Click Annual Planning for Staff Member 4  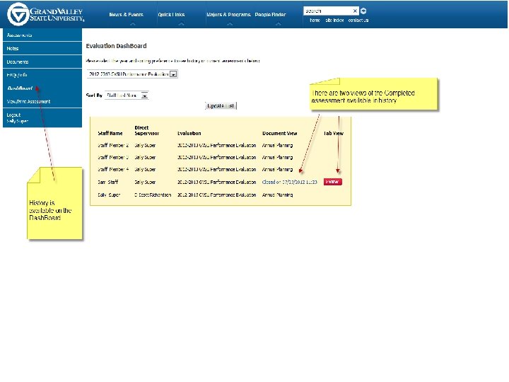coord(277,169)
